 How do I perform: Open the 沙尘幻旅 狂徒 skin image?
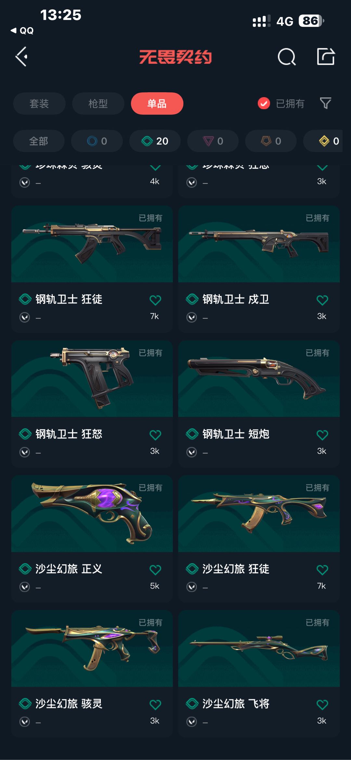[259, 513]
